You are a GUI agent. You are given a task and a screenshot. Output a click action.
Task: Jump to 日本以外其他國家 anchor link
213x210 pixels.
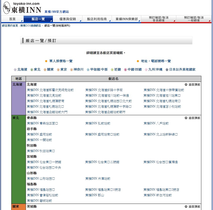coord(182,69)
